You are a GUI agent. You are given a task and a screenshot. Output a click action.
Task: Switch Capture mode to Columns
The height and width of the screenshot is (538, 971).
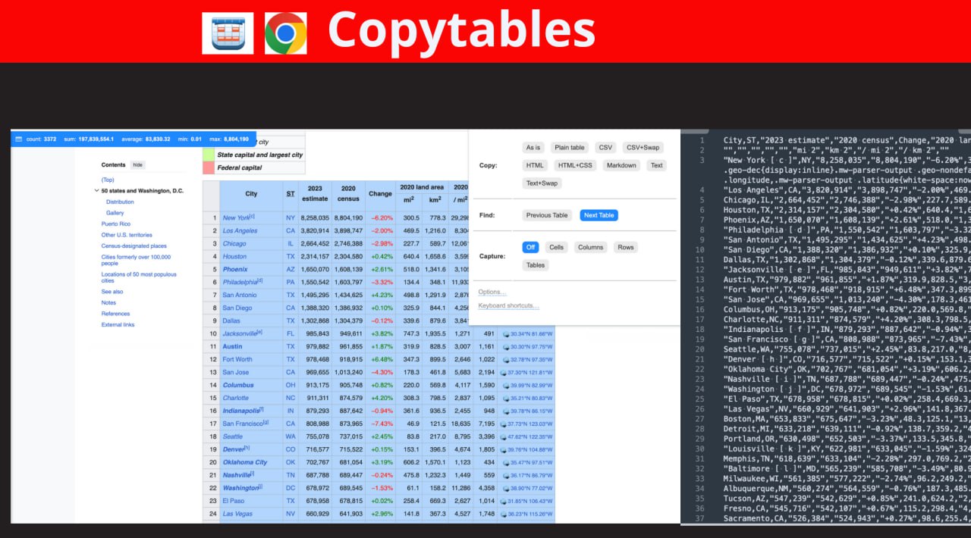click(x=590, y=247)
